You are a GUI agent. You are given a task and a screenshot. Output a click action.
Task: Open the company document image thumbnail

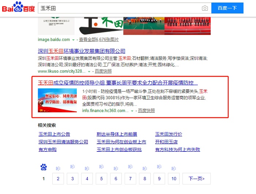coord(56,26)
